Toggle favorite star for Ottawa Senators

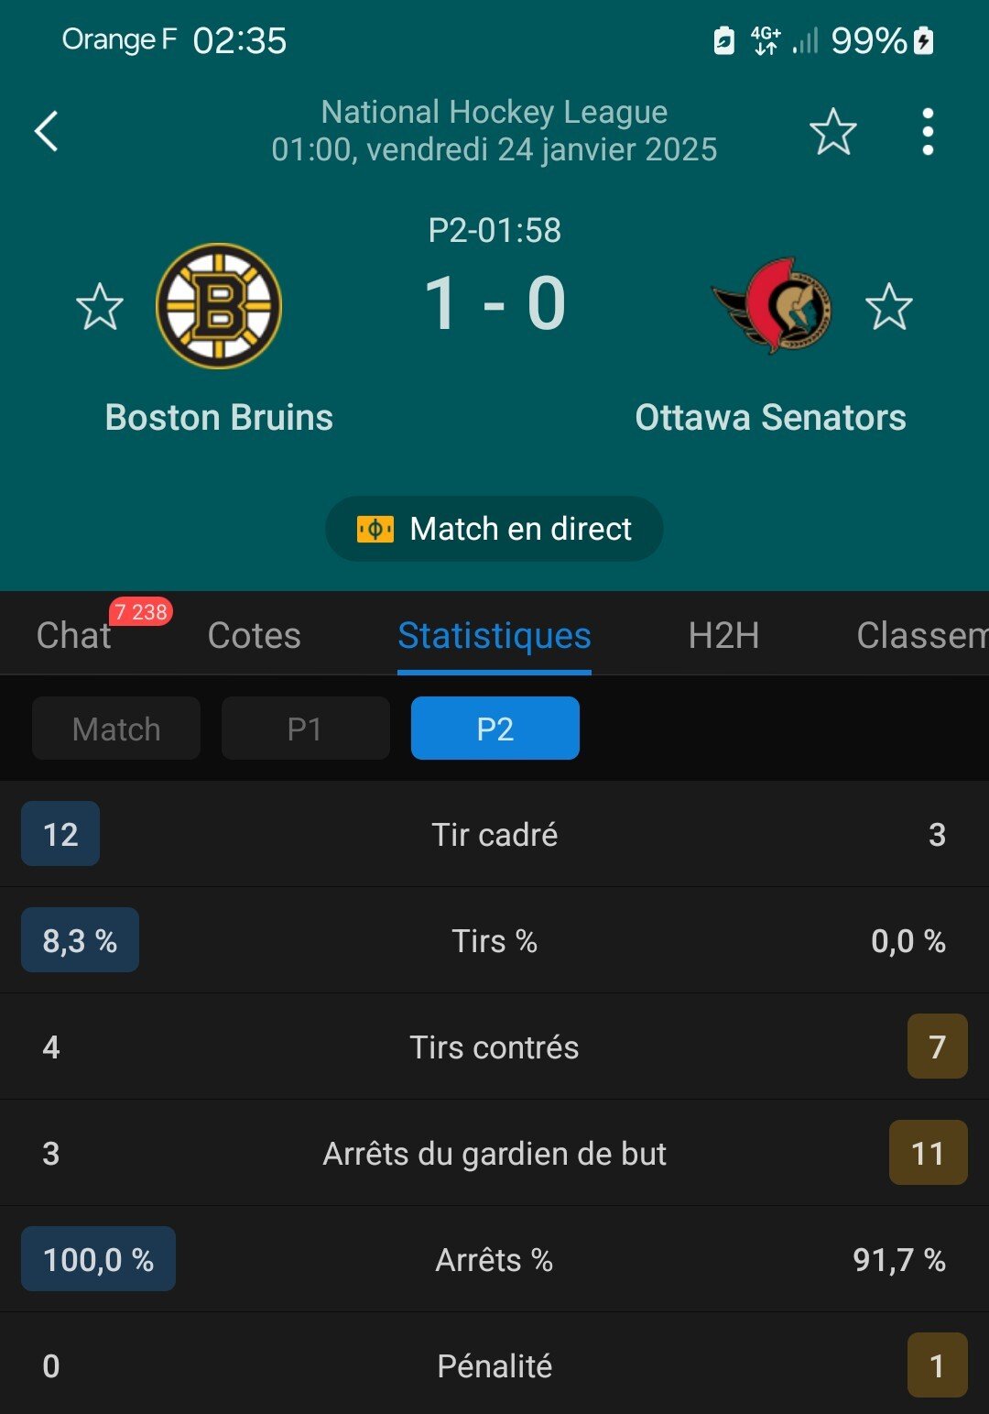889,306
